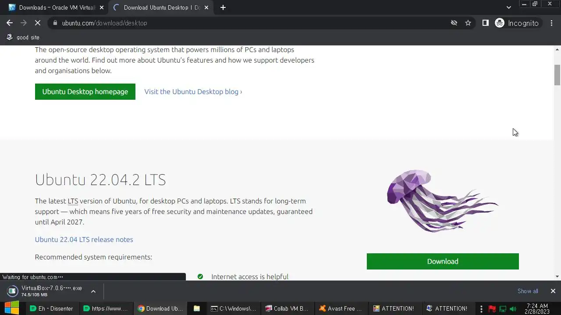Open the Chrome three-dot menu

pyautogui.click(x=551, y=23)
